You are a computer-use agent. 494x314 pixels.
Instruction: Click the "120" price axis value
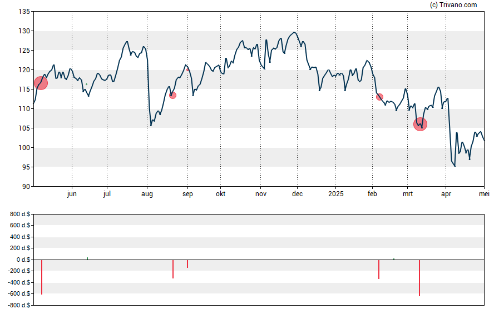click(24, 70)
